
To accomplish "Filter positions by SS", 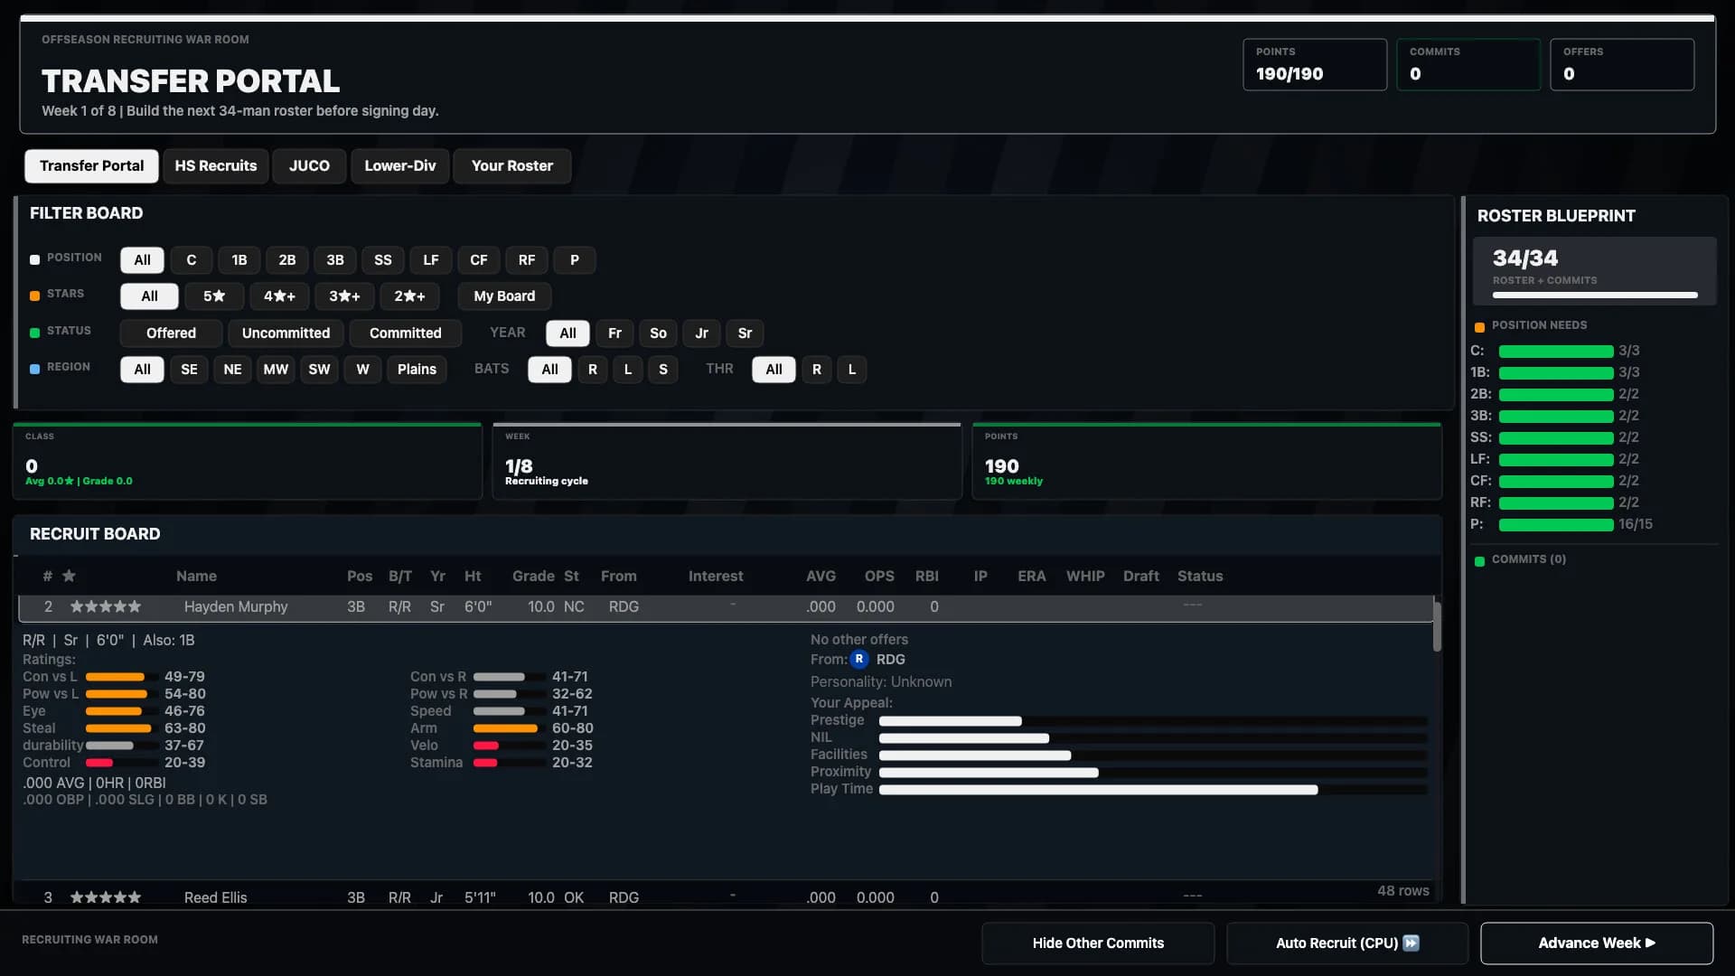I will pos(383,260).
